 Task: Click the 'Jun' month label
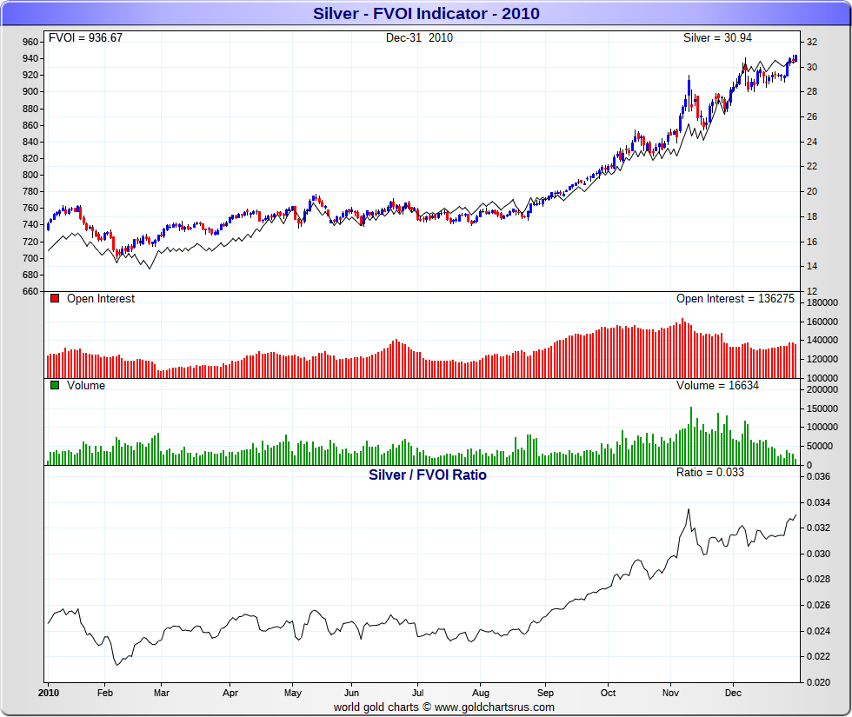[x=351, y=693]
